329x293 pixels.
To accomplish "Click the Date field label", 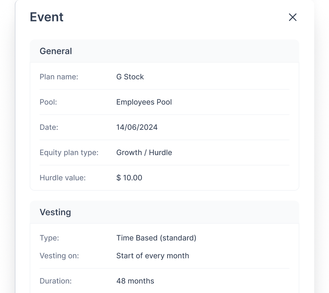I will pos(49,127).
